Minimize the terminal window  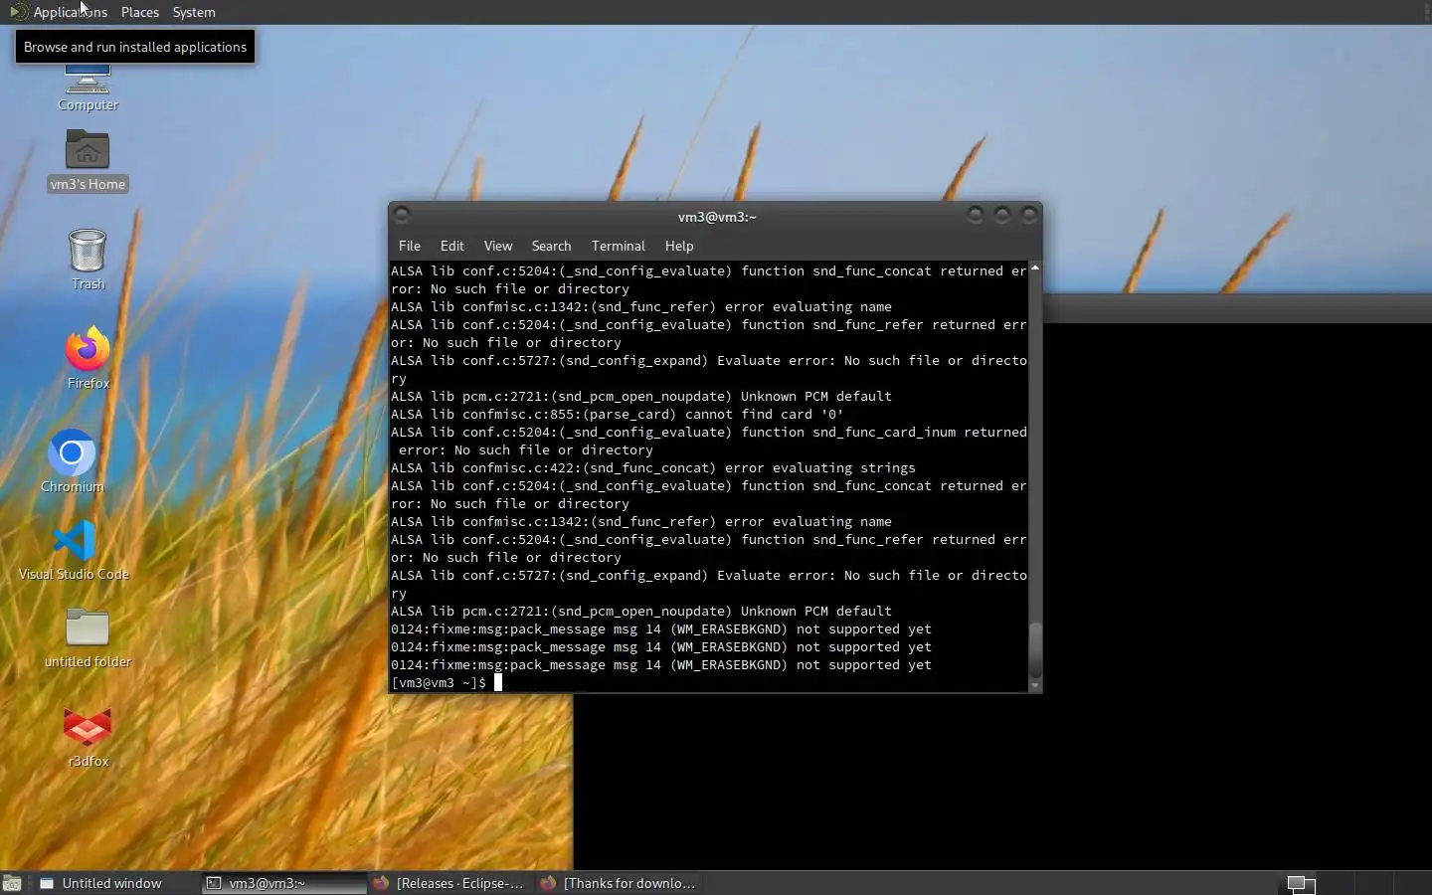976,215
